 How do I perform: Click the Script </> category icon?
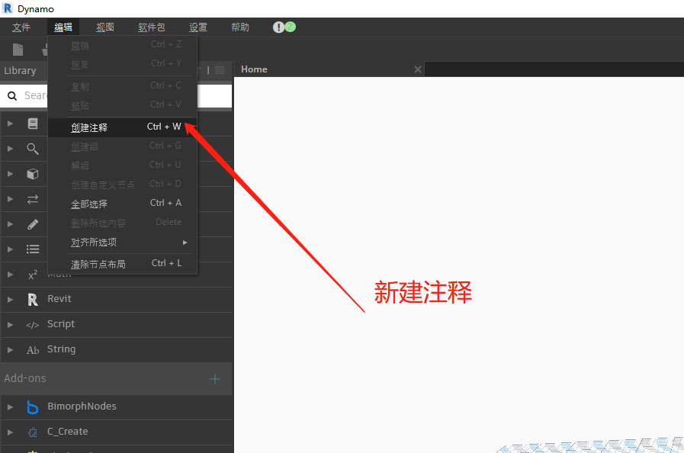(x=33, y=325)
